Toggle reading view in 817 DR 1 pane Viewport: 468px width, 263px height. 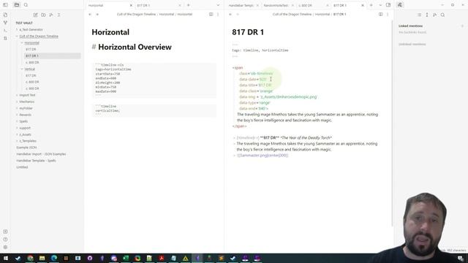tap(380, 15)
